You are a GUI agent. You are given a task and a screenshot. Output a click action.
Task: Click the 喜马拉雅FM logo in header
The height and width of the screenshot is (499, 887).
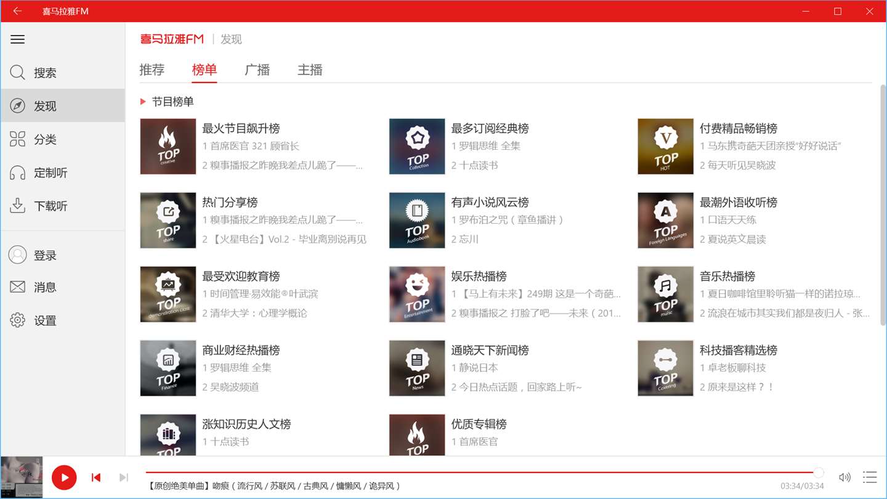pos(172,39)
